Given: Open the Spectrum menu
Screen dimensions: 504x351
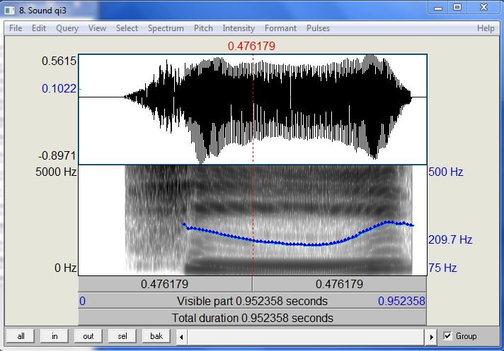Looking at the screenshot, I should [x=166, y=28].
